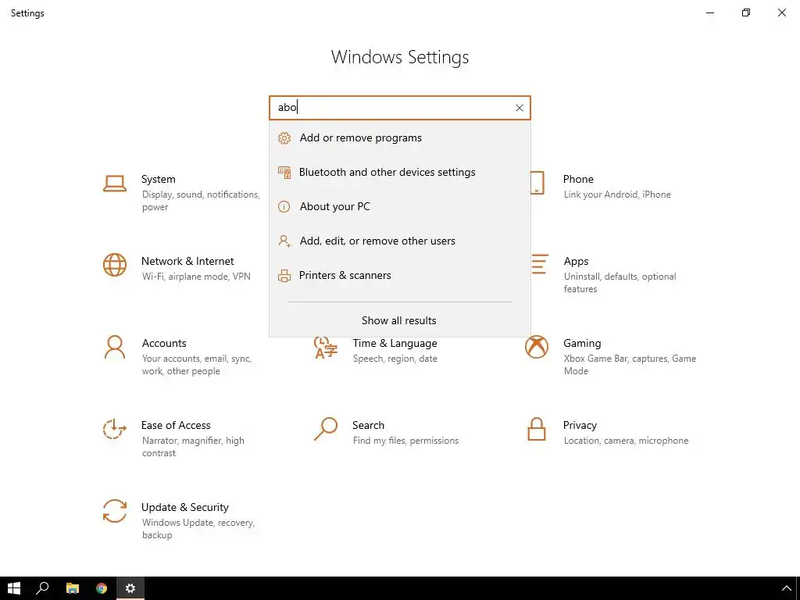This screenshot has height=600, width=800.
Task: Open the Accounts person icon
Action: pyautogui.click(x=115, y=348)
